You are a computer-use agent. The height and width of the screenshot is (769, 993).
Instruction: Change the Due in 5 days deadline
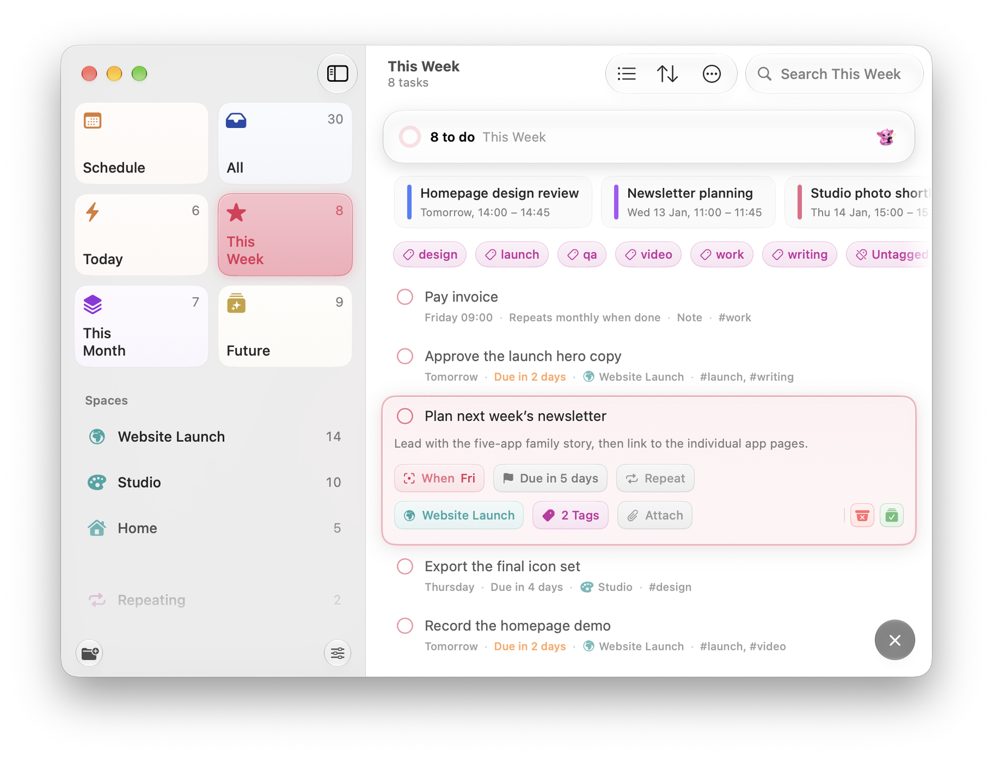coord(550,478)
